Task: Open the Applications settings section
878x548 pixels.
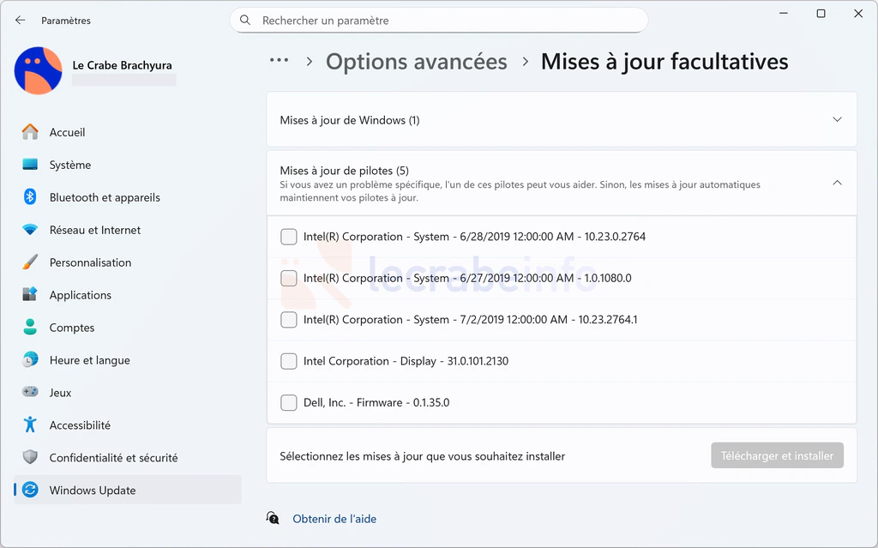Action: pyautogui.click(x=80, y=295)
